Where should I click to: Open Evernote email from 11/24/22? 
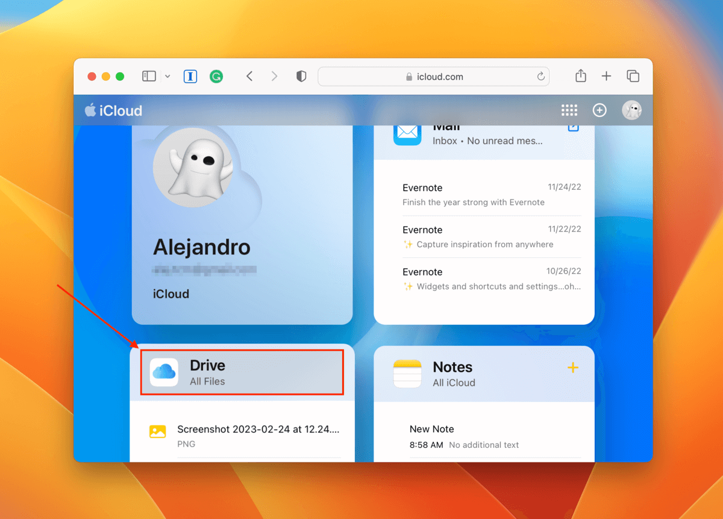[491, 195]
